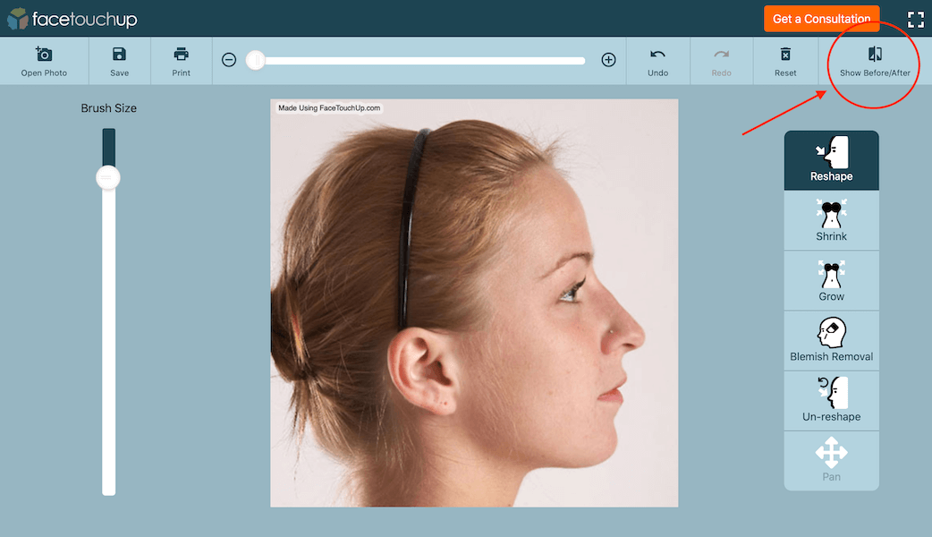This screenshot has width=932, height=537.
Task: Print the current image
Action: click(182, 61)
